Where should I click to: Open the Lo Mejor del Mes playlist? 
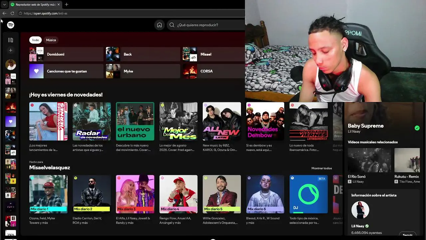pos(178,121)
